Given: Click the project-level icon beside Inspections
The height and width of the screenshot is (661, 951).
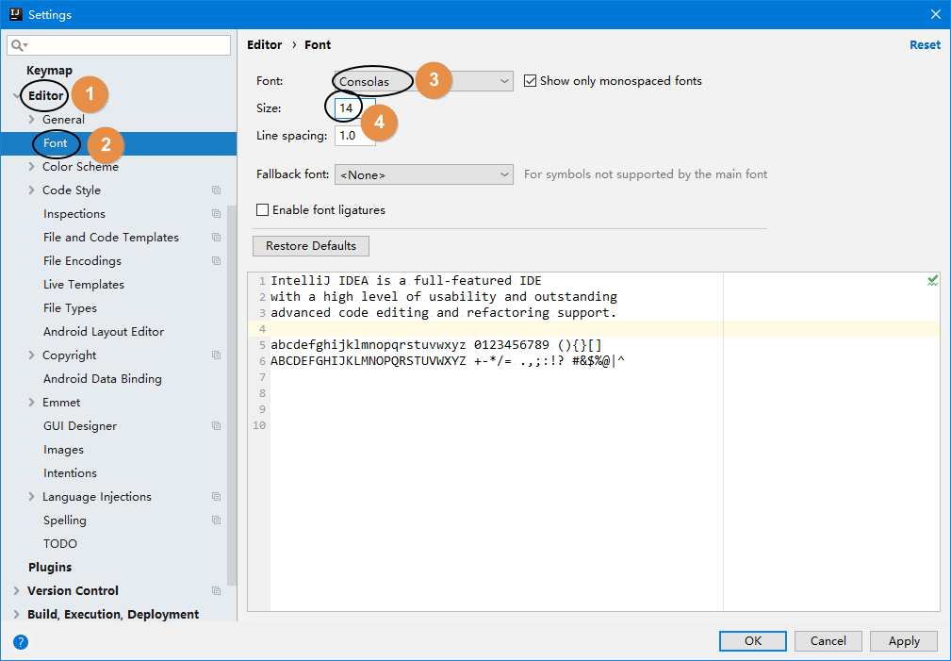Looking at the screenshot, I should pyautogui.click(x=216, y=214).
